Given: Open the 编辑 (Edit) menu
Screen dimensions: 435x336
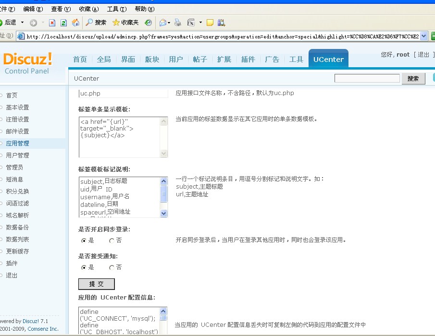Looking at the screenshot, I should coord(33,9).
